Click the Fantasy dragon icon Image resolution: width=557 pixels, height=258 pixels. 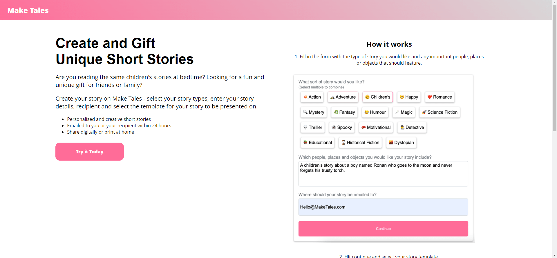pyautogui.click(x=336, y=112)
